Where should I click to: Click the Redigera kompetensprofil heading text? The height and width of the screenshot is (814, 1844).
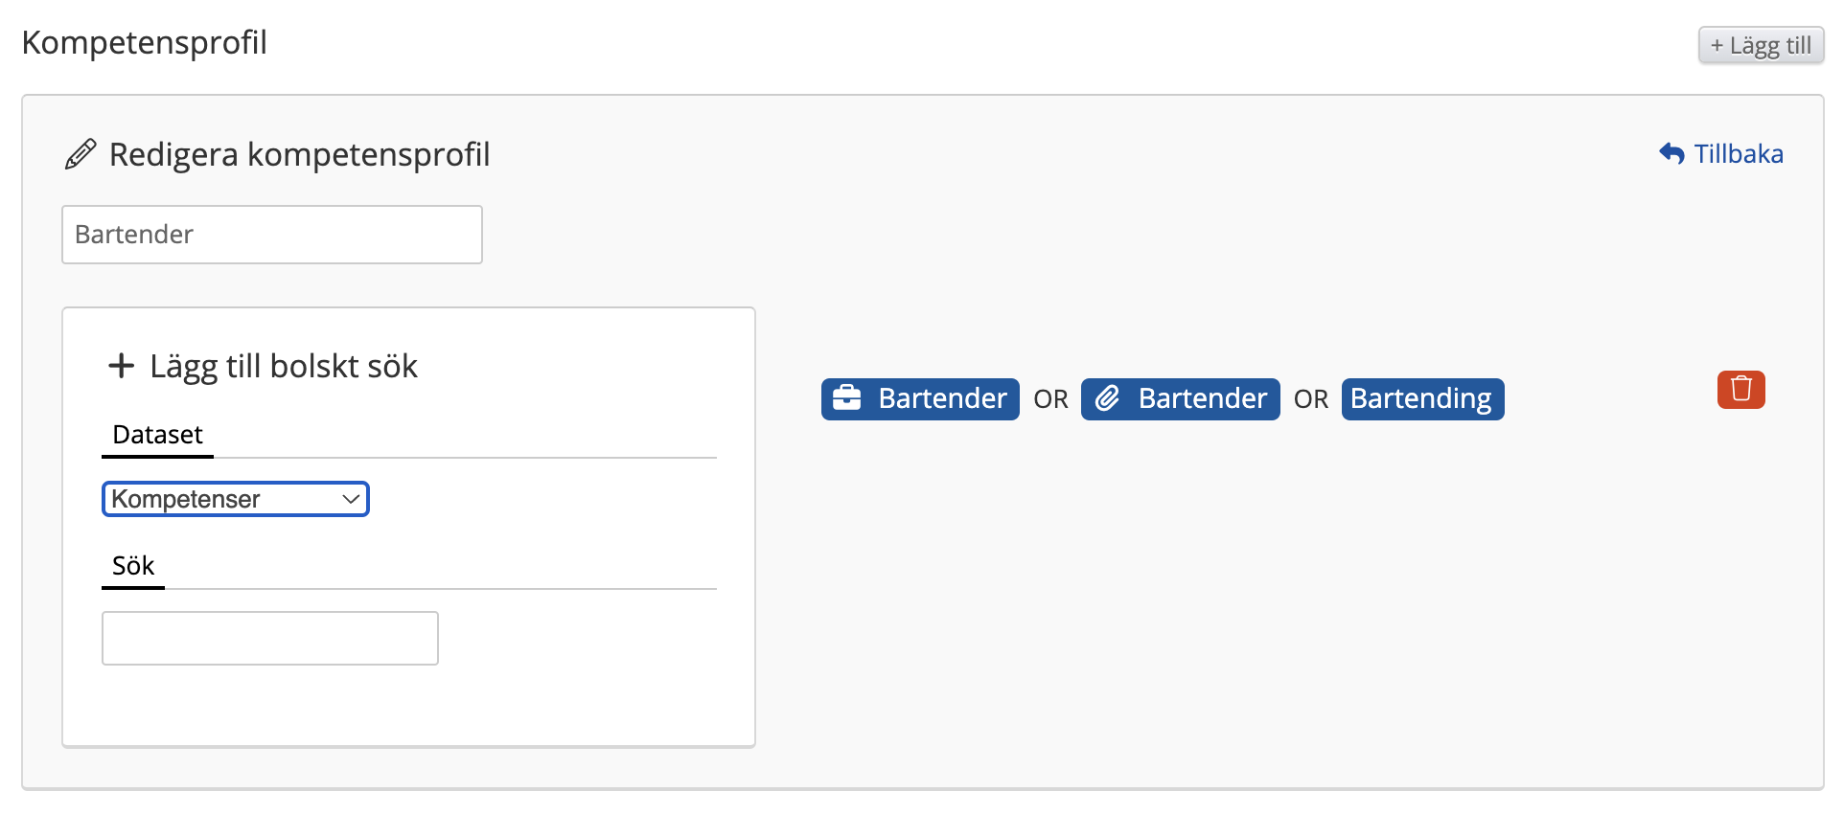299,154
